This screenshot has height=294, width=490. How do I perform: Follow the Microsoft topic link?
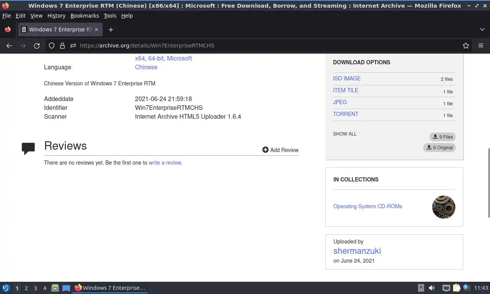coord(179,58)
